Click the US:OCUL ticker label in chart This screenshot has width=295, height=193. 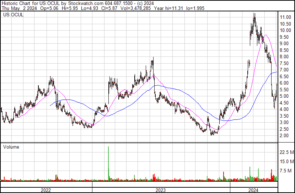click(13, 15)
